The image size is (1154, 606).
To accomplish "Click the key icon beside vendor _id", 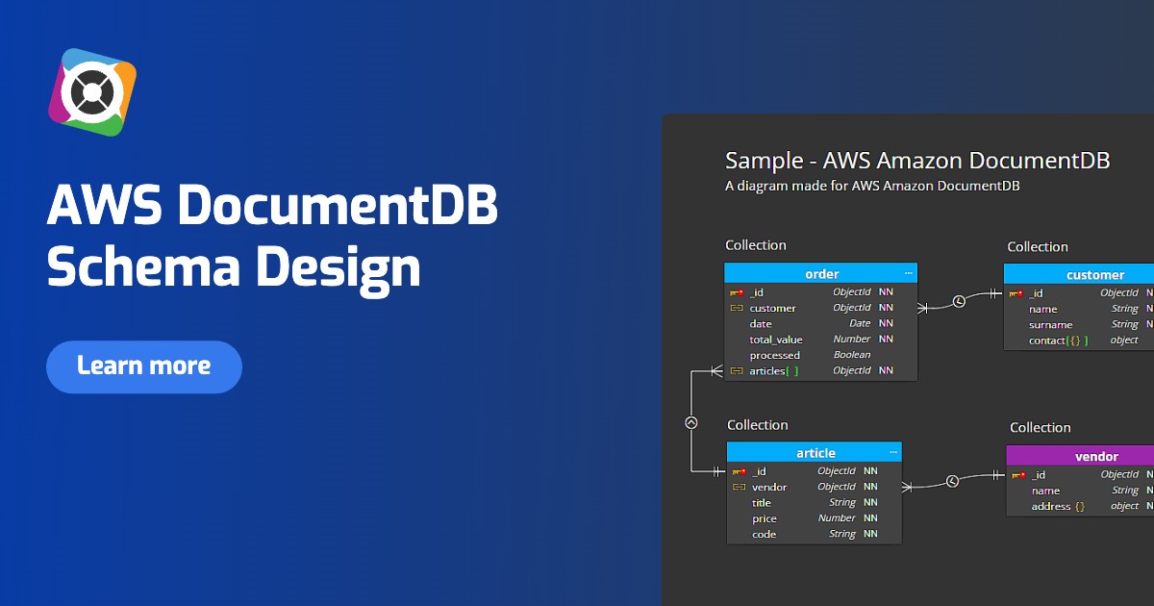I will [x=1018, y=474].
